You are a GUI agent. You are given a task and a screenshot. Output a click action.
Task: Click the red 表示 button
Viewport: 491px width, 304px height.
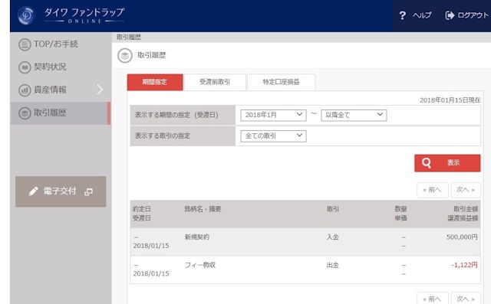(x=447, y=163)
